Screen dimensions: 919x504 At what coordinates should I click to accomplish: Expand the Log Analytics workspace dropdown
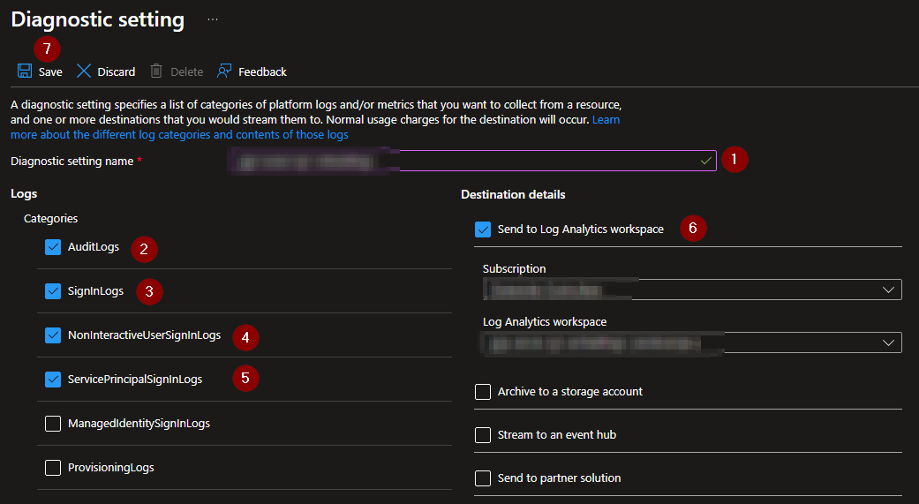click(x=888, y=342)
